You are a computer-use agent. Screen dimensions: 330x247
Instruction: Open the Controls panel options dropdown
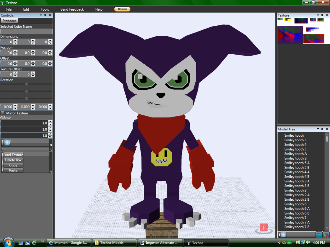pos(41,15)
